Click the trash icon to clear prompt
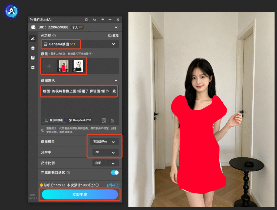The image size is (277, 210). [112, 121]
